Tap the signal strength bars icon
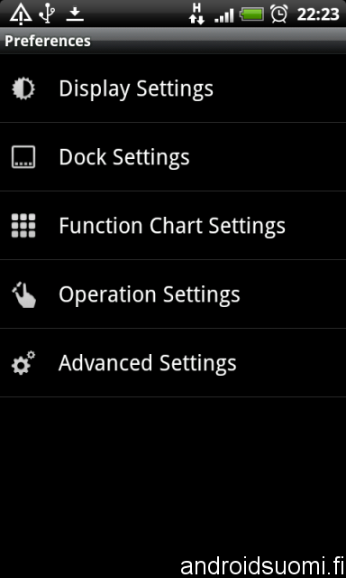The width and height of the screenshot is (346, 578). tap(224, 15)
